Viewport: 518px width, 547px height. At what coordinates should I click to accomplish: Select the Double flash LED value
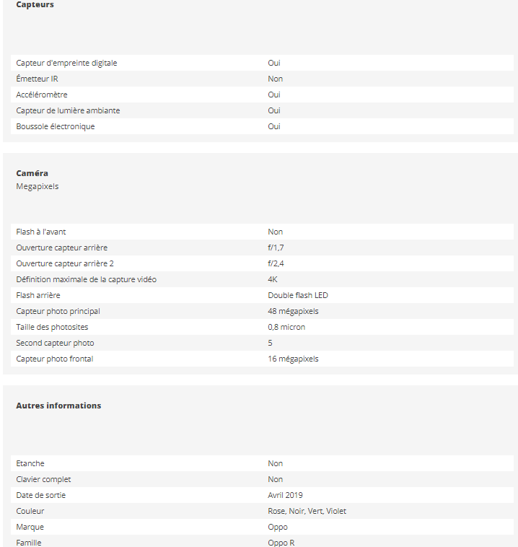click(x=298, y=295)
